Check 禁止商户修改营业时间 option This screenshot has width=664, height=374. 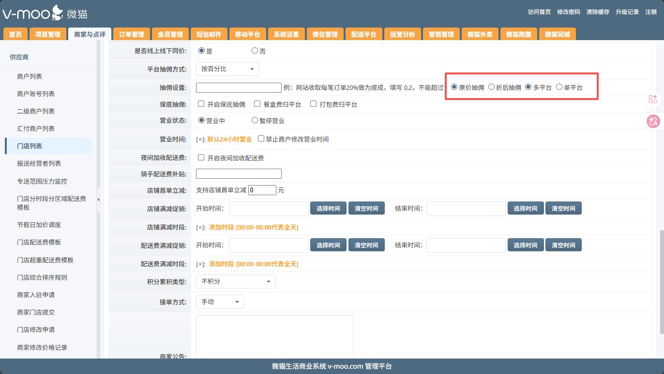261,139
